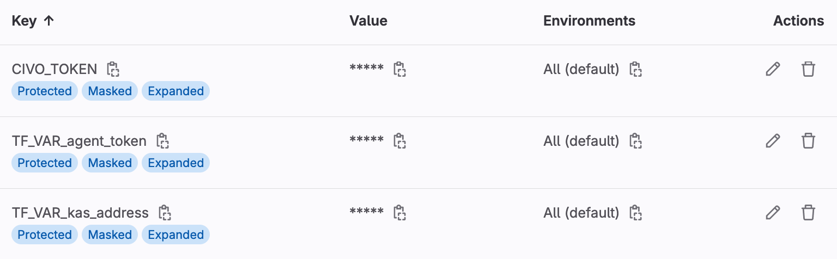Image resolution: width=837 pixels, height=259 pixels.
Task: Copy the environment scope for TF_VAR_agent_token
Action: pyautogui.click(x=636, y=141)
